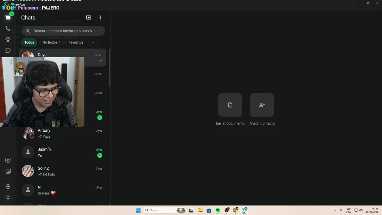The image size is (382, 215).
Task: Select the Todos filter tab
Action: click(29, 42)
